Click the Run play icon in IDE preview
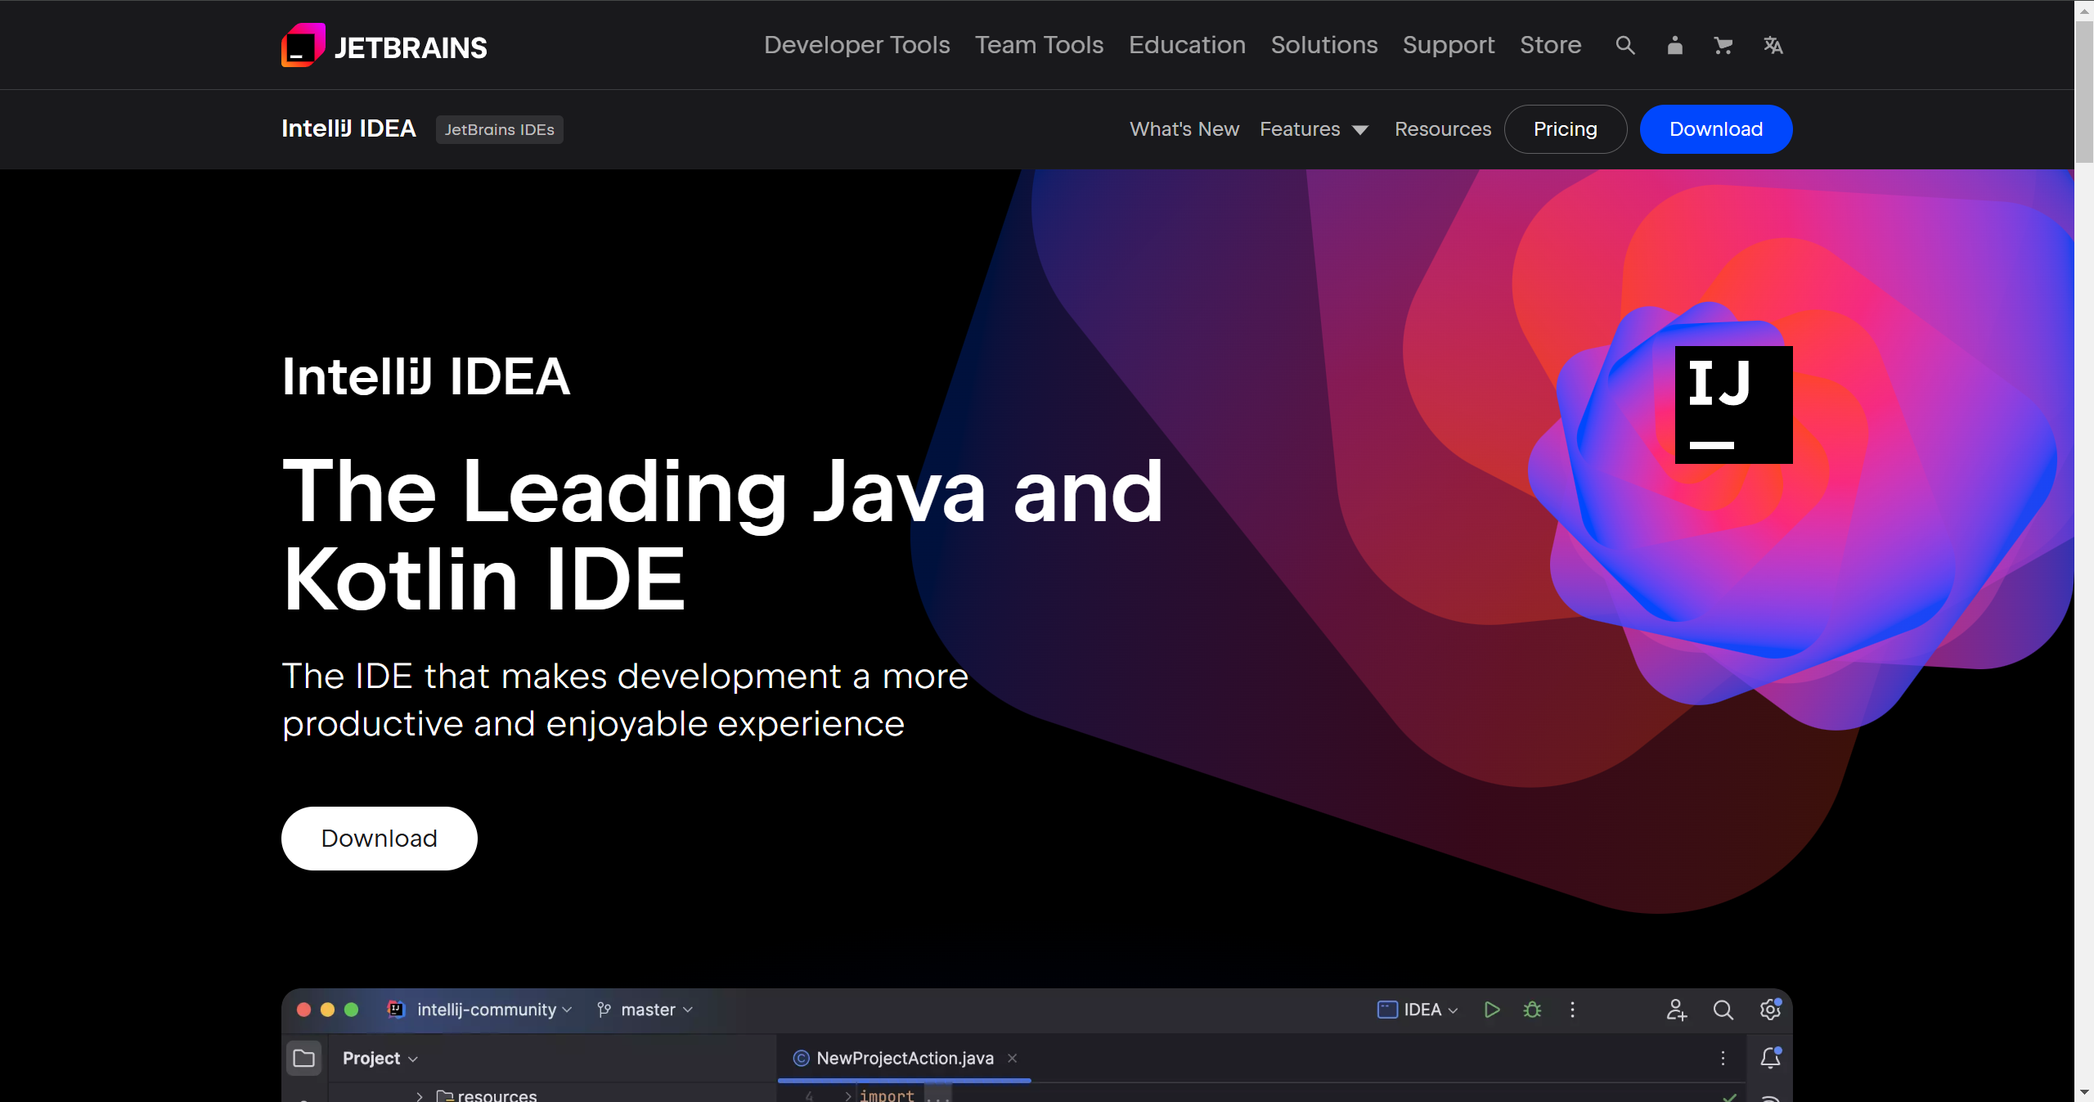The width and height of the screenshot is (2094, 1102). click(x=1491, y=1010)
